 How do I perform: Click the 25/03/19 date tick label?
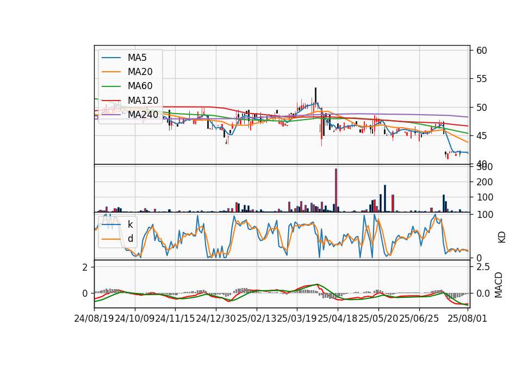pyautogui.click(x=297, y=319)
